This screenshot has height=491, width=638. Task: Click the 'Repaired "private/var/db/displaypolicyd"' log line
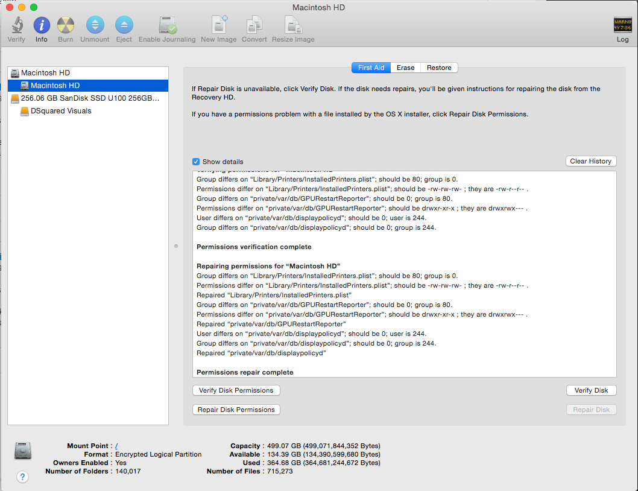click(261, 353)
